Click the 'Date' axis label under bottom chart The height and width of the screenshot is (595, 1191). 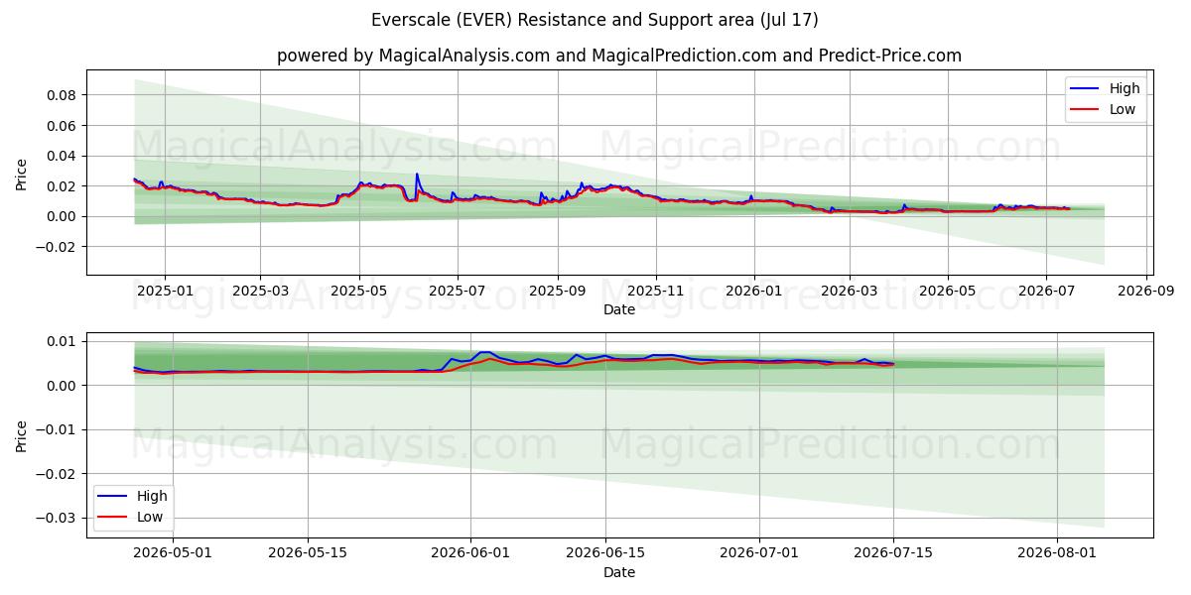pyautogui.click(x=619, y=573)
